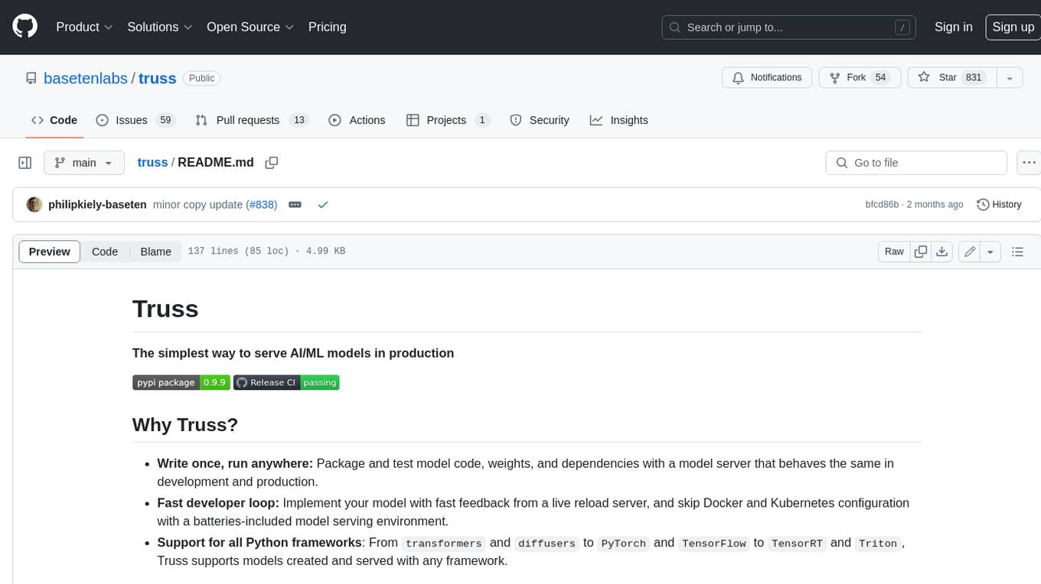
Task: Open the truss repository link
Action: 158,78
